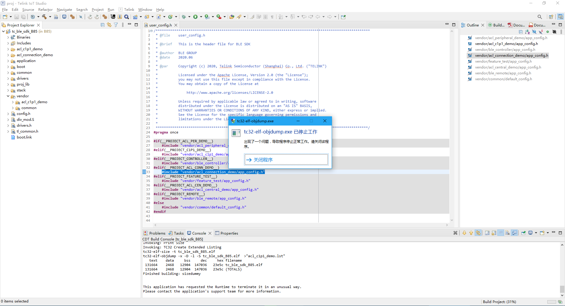Open the File menu
Viewport: 565px width, 306px height.
click(5, 10)
